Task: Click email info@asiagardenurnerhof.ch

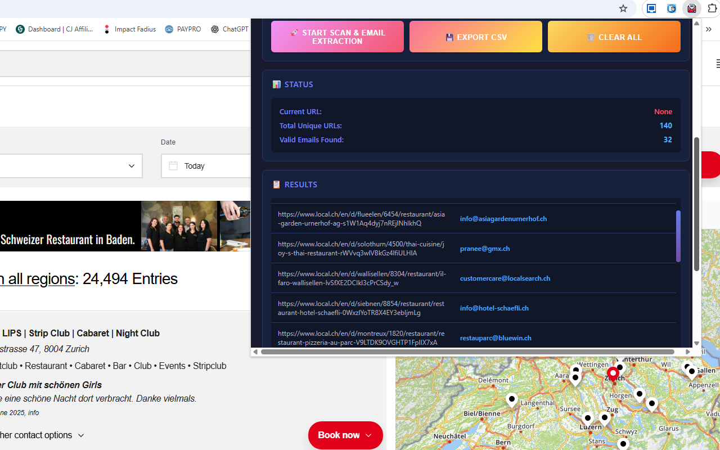Action: [503, 219]
